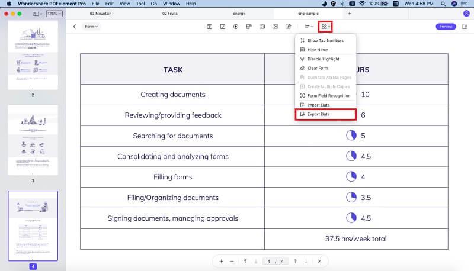Add a text field form tool

209,27
